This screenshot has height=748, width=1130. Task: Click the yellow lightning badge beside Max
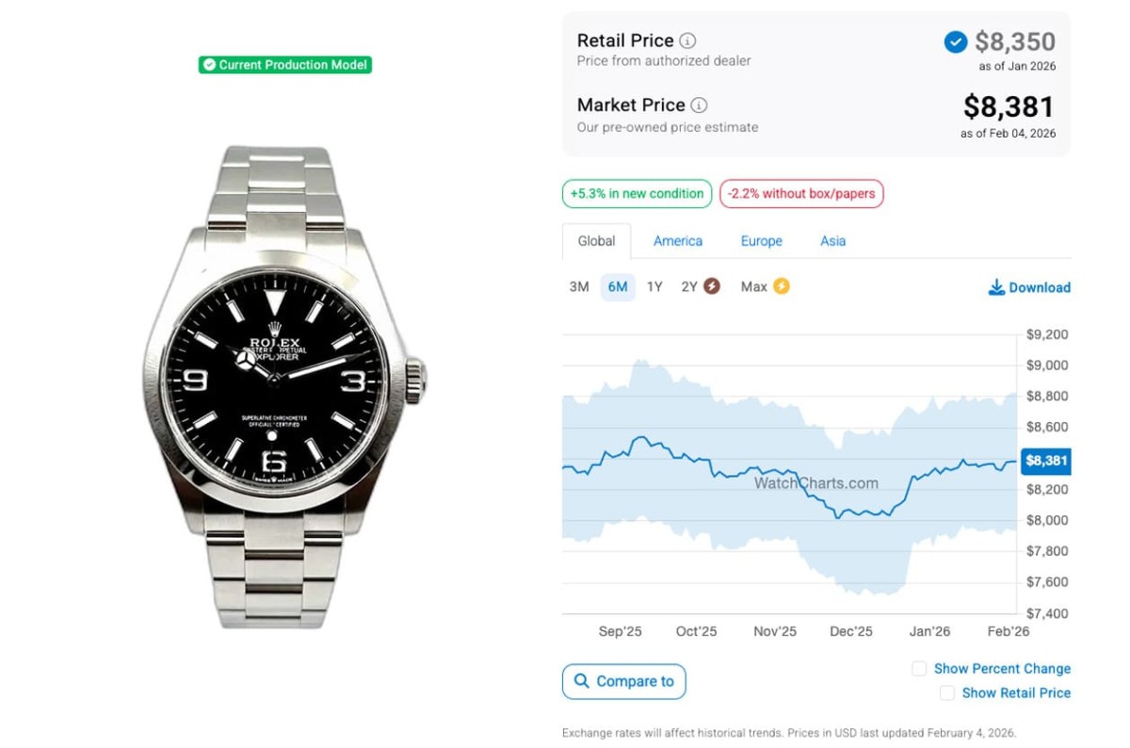pyautogui.click(x=782, y=286)
